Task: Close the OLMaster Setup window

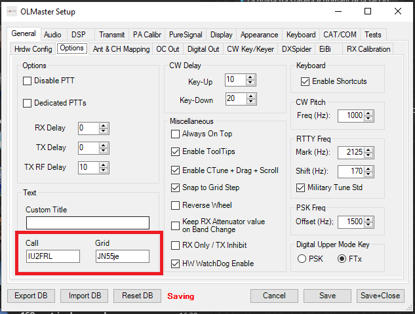Action: [x=397, y=11]
